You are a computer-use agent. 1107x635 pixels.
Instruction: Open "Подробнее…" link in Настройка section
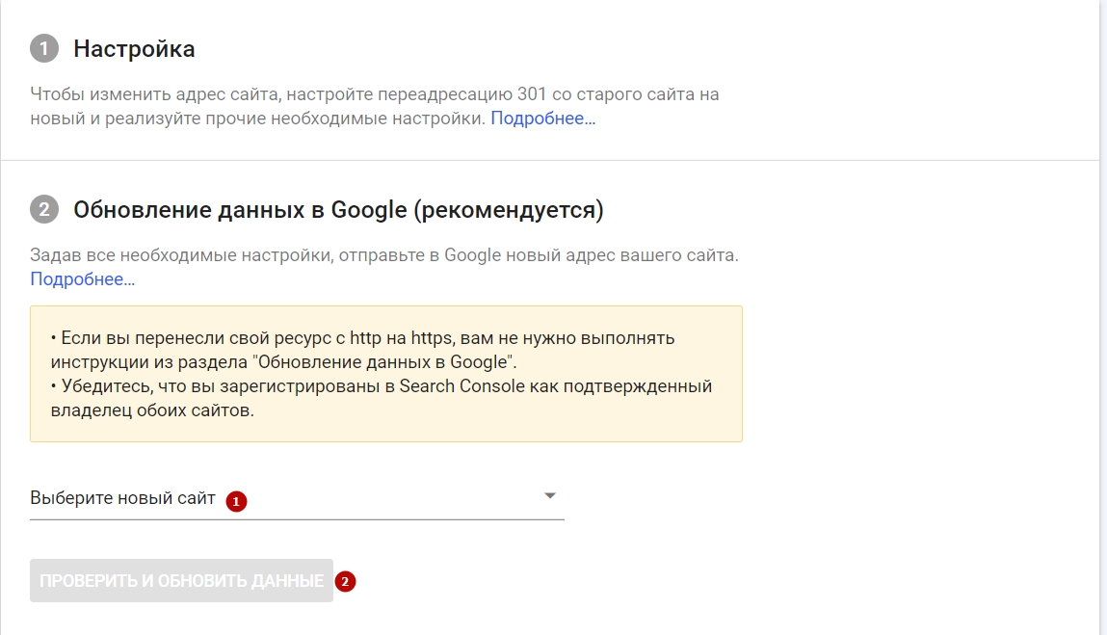point(543,119)
